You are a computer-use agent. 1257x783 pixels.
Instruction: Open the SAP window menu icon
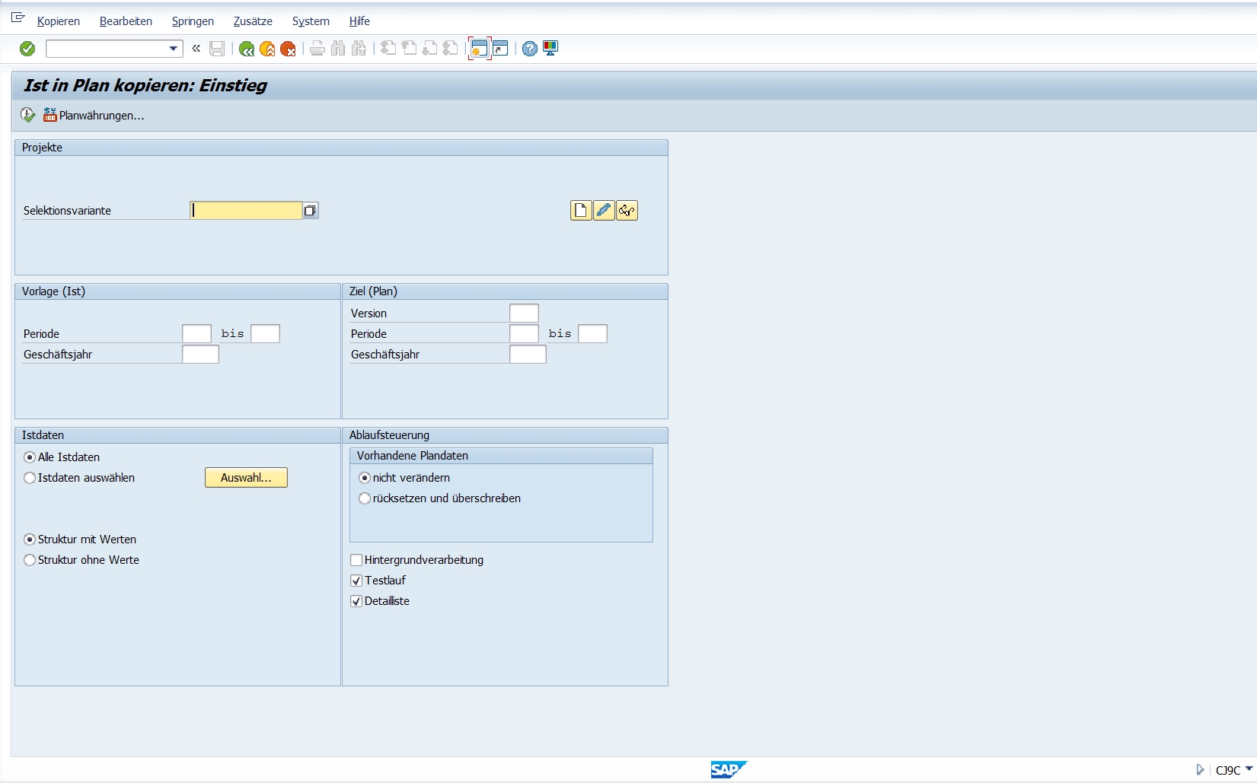tap(18, 18)
